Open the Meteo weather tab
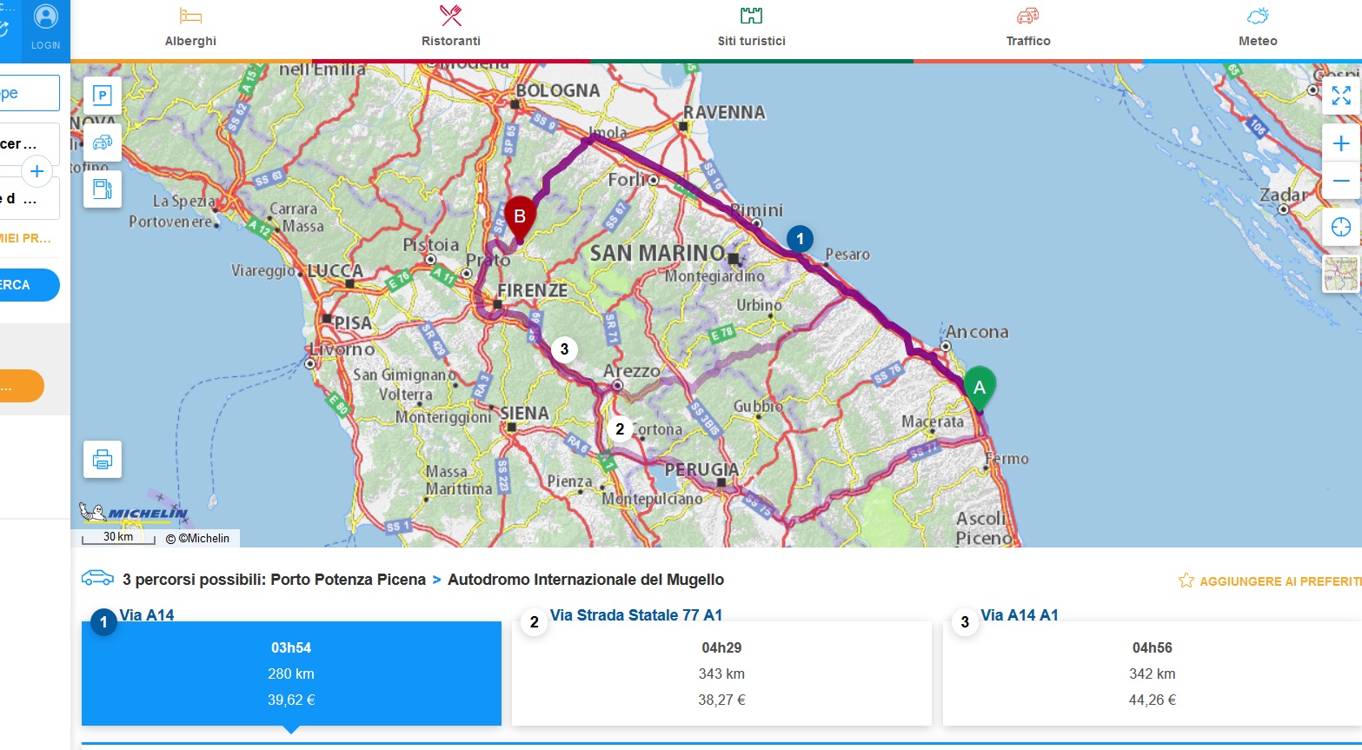 1258,28
